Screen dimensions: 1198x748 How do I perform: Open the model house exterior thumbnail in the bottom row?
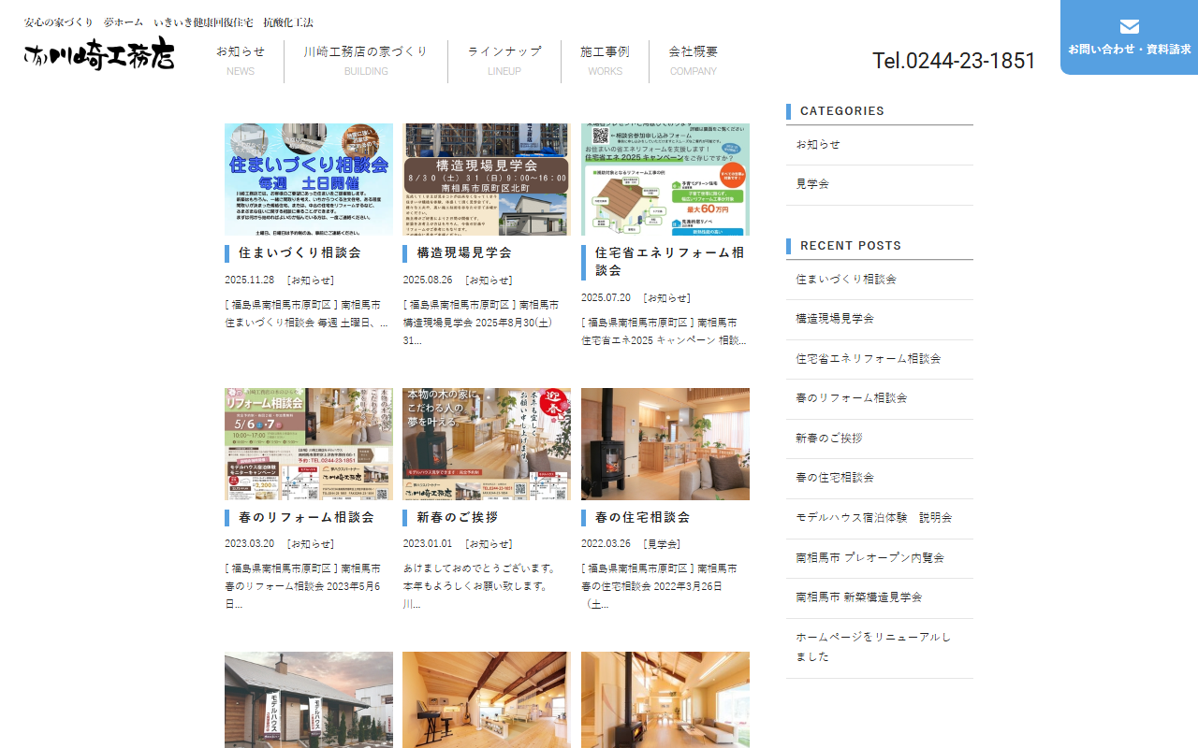coord(309,699)
